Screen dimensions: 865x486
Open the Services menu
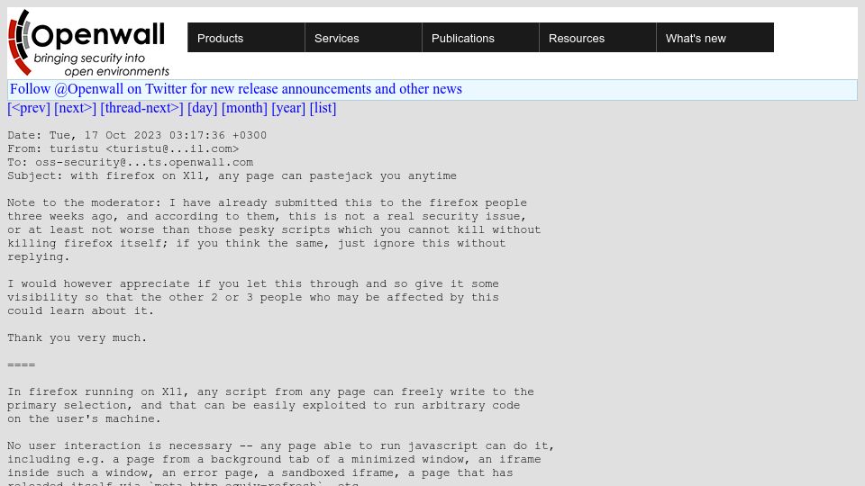[363, 38]
